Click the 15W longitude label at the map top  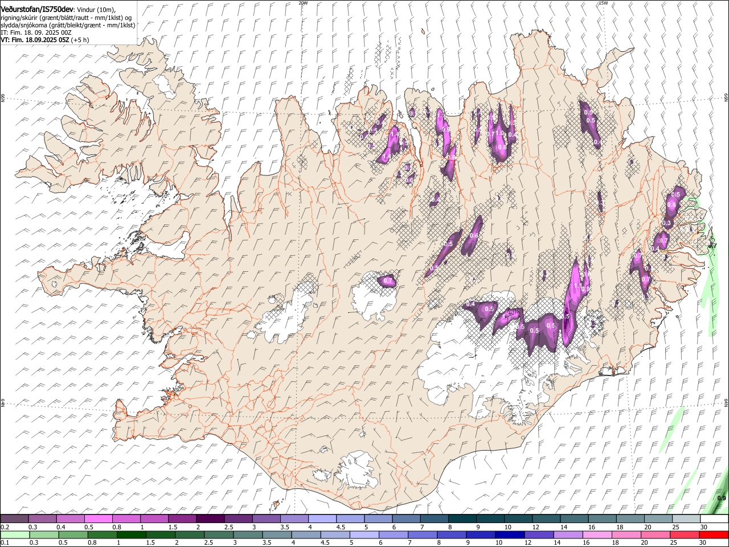tap(603, 3)
